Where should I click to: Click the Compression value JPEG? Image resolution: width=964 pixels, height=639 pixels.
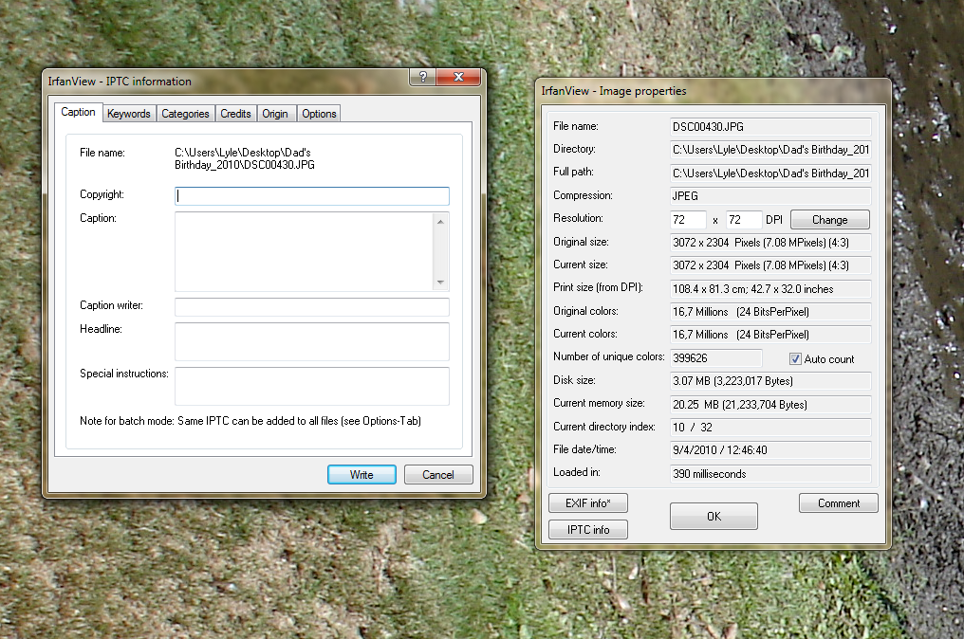click(770, 196)
